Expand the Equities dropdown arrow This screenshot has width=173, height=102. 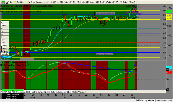25,2
